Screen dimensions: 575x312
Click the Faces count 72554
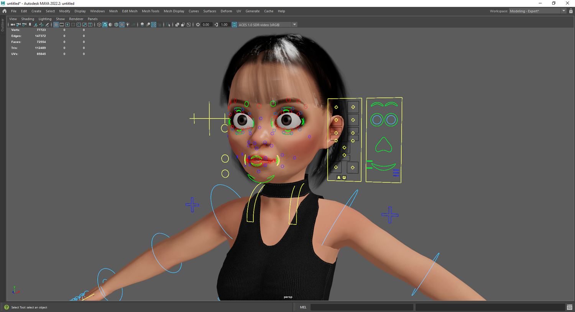click(x=41, y=42)
